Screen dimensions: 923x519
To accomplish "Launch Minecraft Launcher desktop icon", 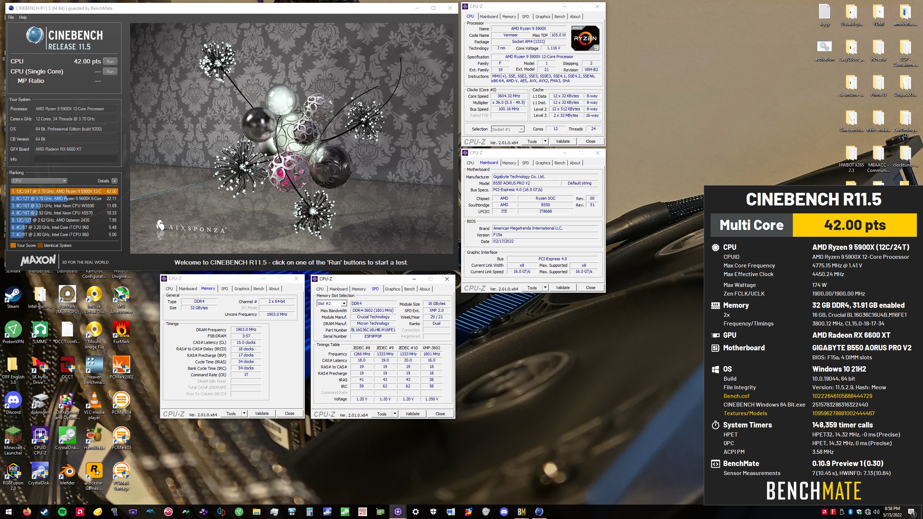I will [13, 441].
